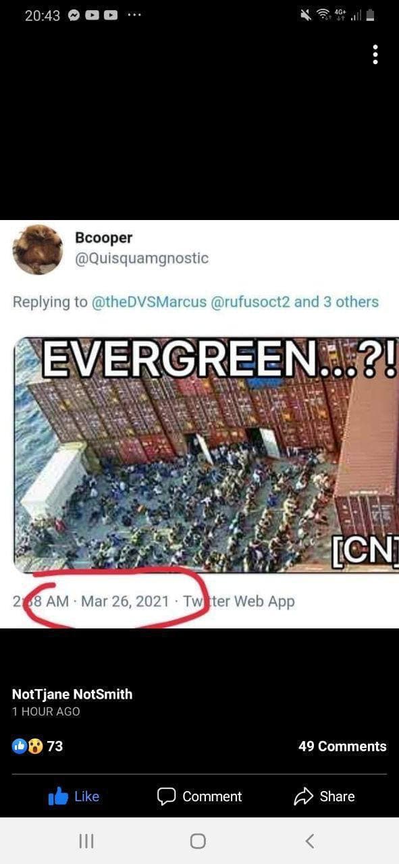This screenshot has width=399, height=864.
Task: Tap the Mar 26, 2021 tweet timestamp
Action: pos(125,601)
